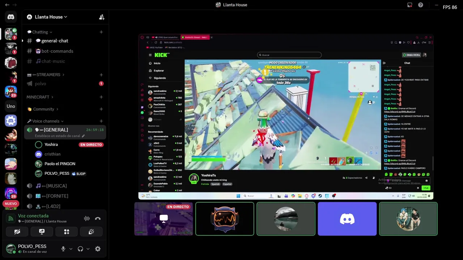Screen dimensions: 463x260
Task: Click the invite people icon beside Llanta House
Action: [102, 17]
